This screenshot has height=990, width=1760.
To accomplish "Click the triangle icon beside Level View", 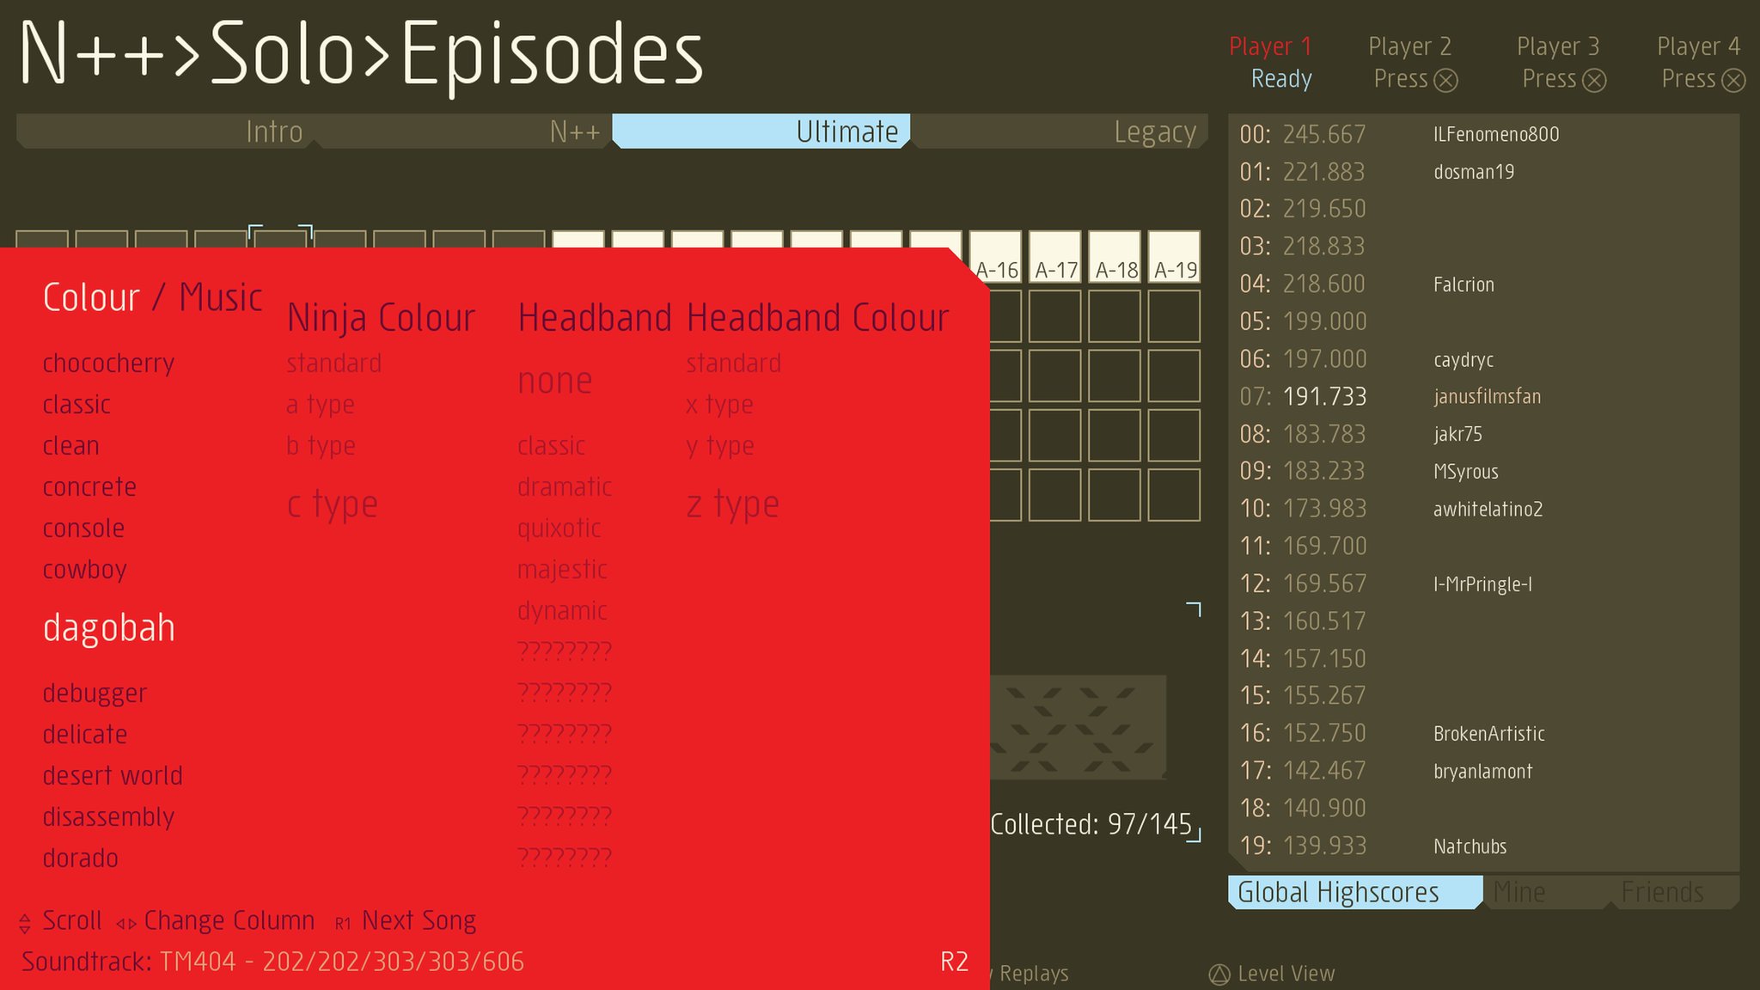I will [1219, 975].
